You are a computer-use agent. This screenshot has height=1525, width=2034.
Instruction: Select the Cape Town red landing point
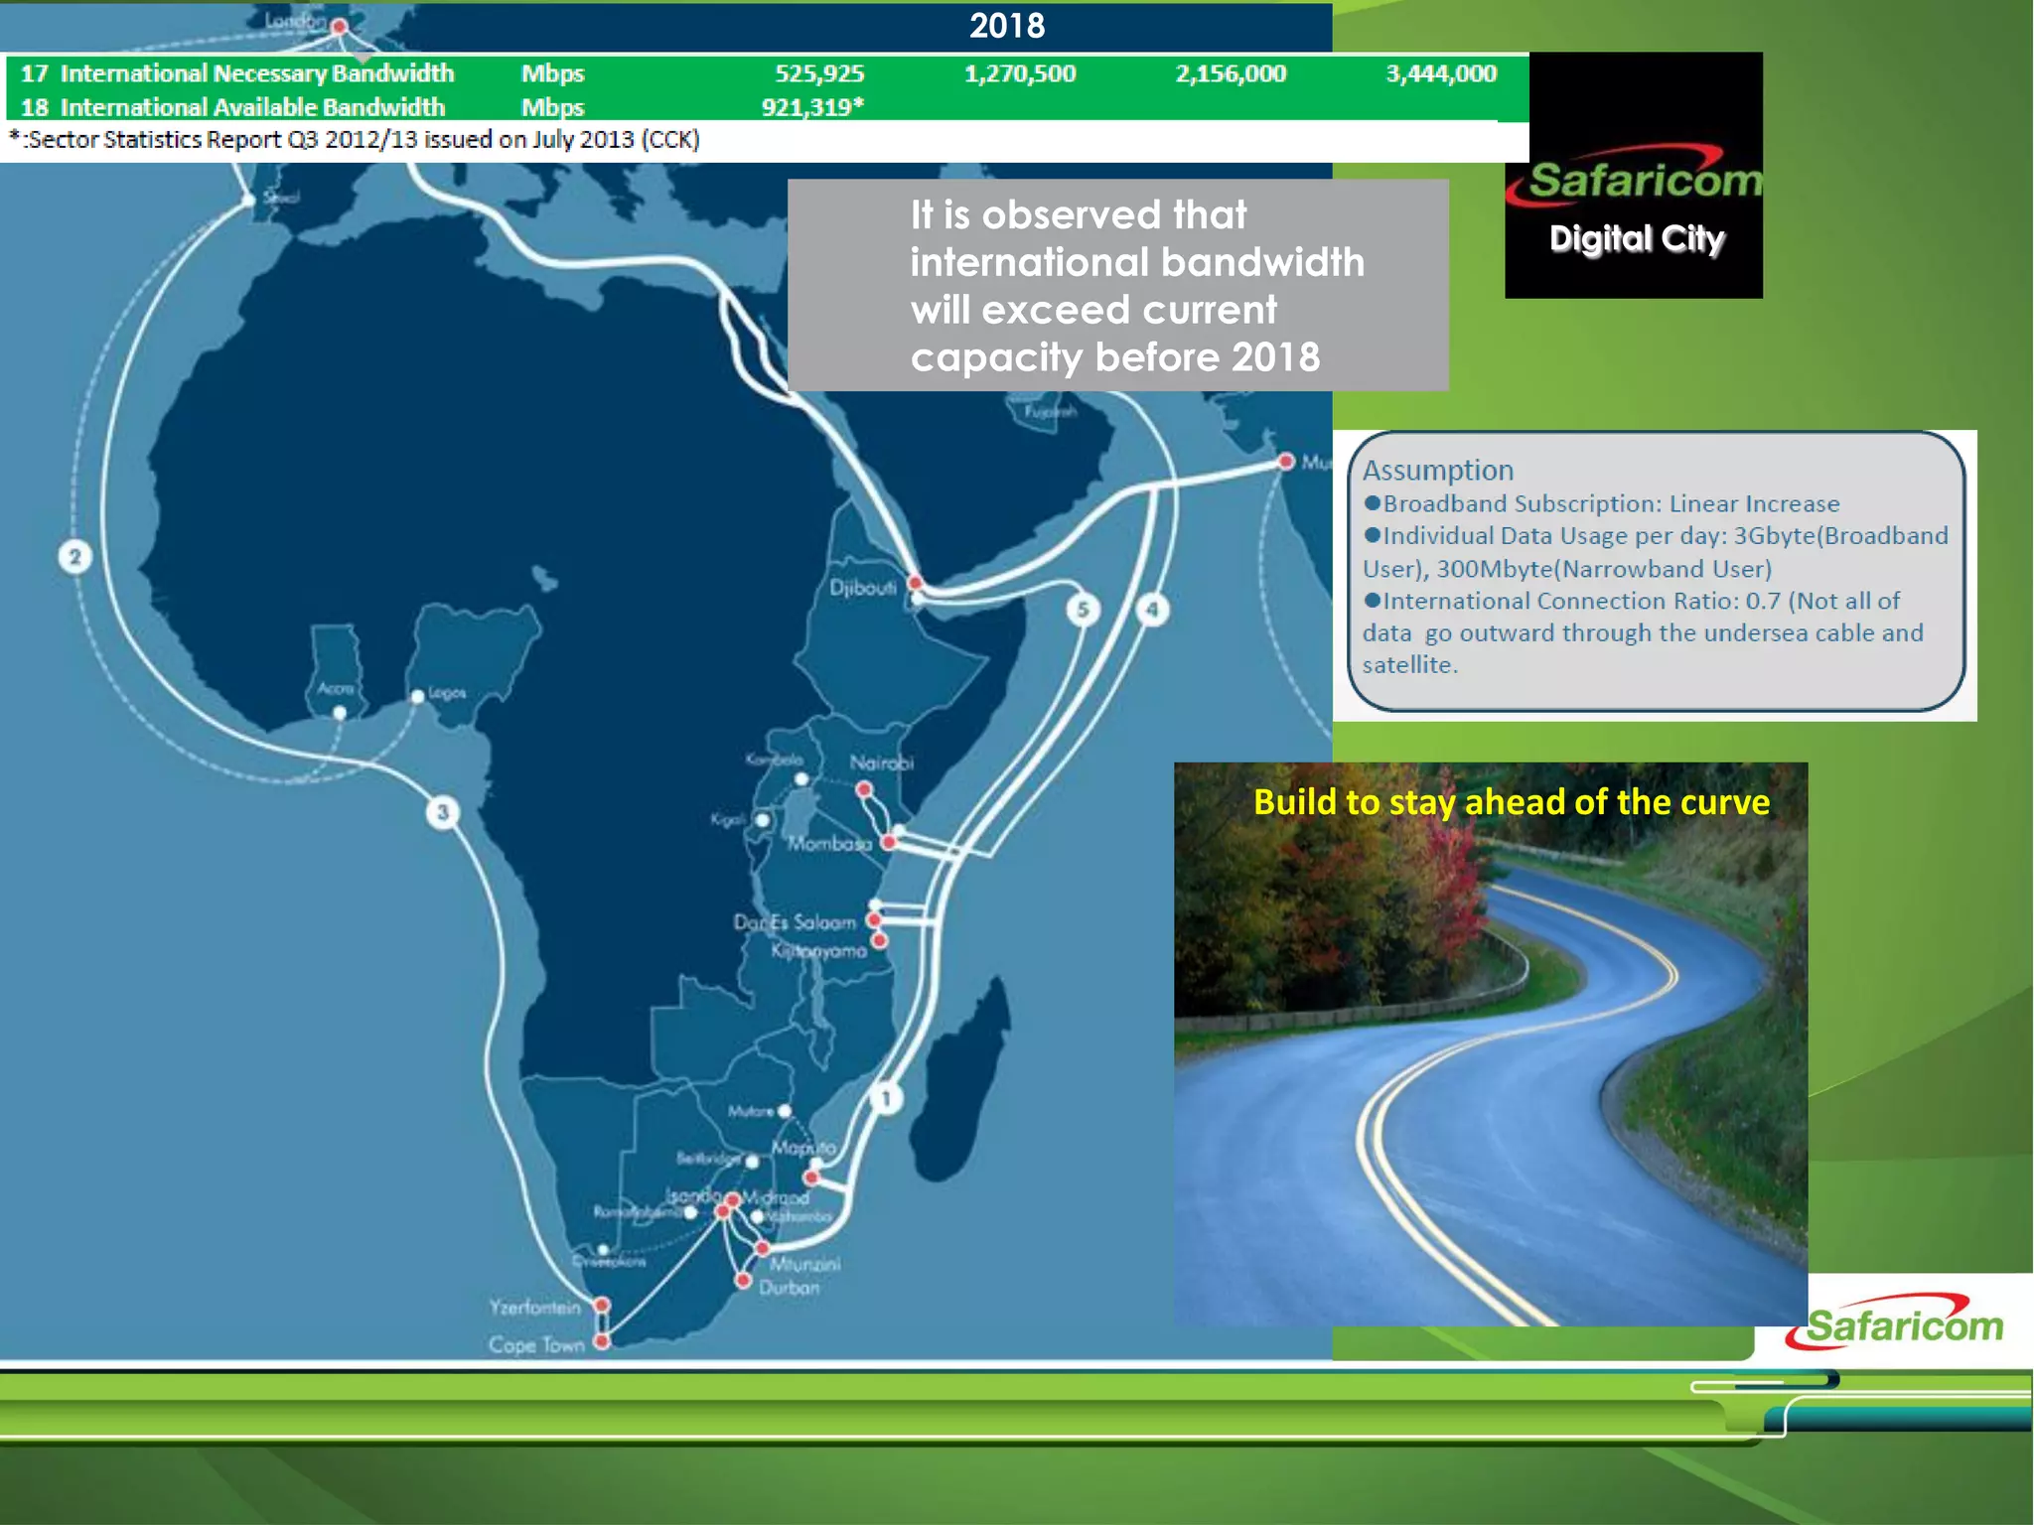(x=602, y=1341)
